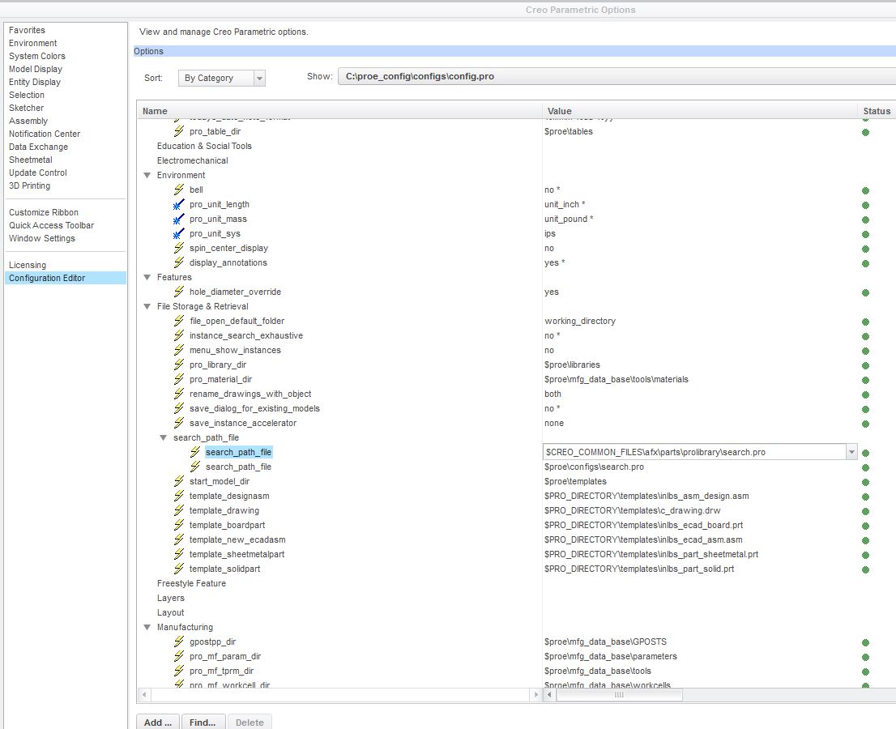
Task: Open the Window Settings section
Action: (x=41, y=238)
